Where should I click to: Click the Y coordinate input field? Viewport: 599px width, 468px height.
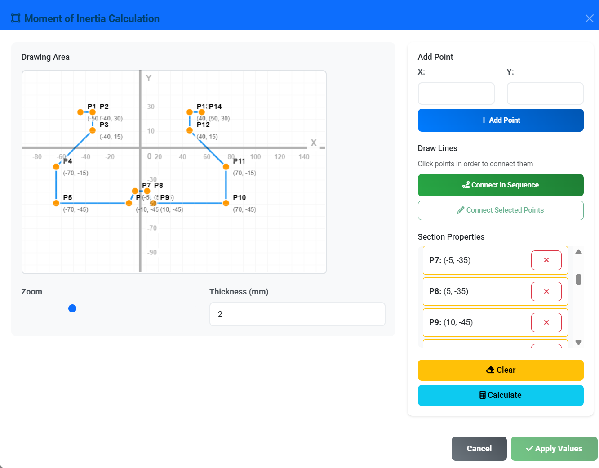tap(545, 94)
